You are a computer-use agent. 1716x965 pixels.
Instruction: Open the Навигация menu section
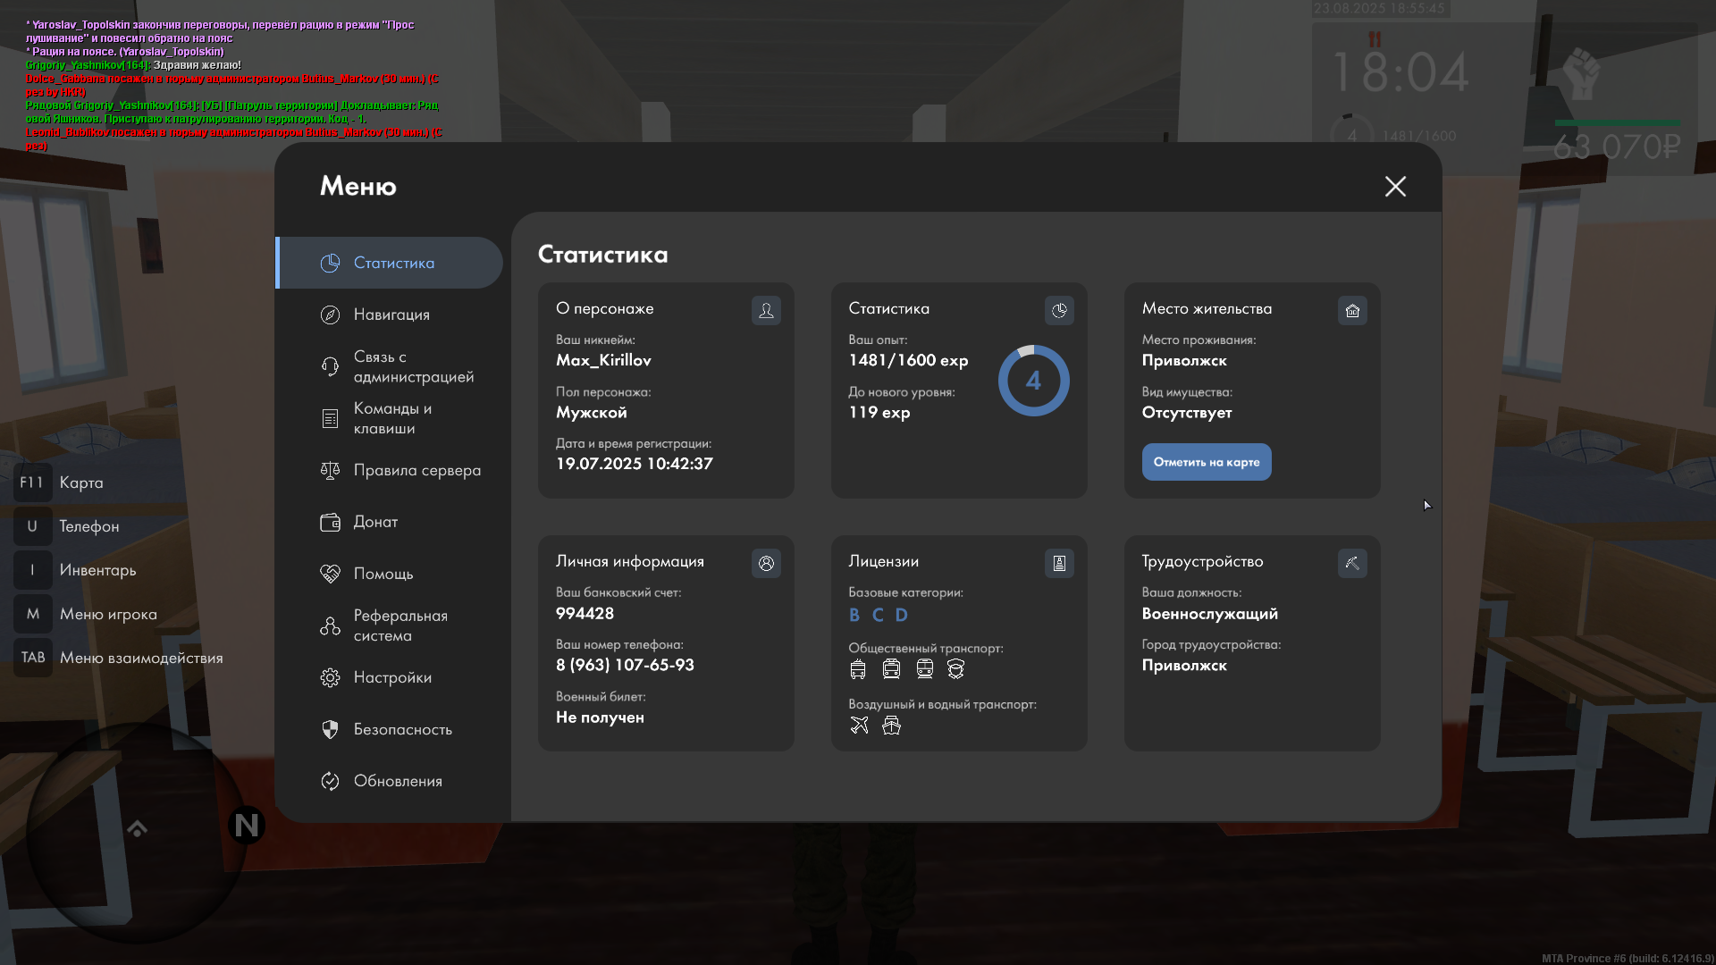pyautogui.click(x=391, y=315)
